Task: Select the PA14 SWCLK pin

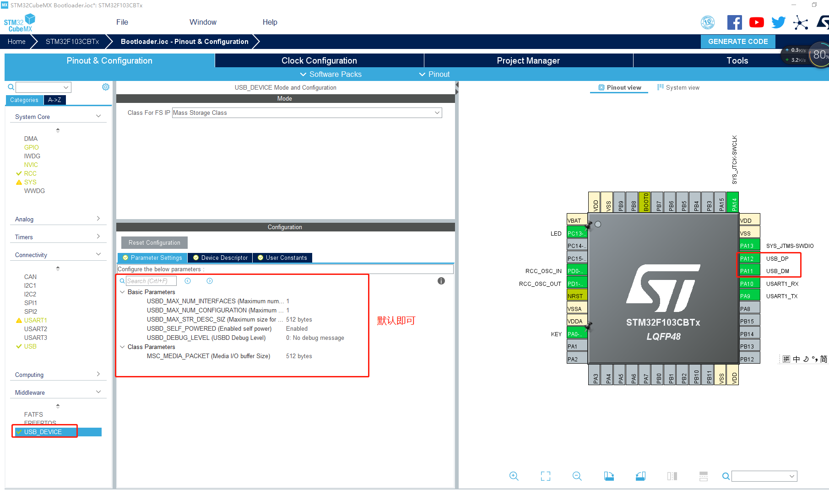Action: (734, 202)
